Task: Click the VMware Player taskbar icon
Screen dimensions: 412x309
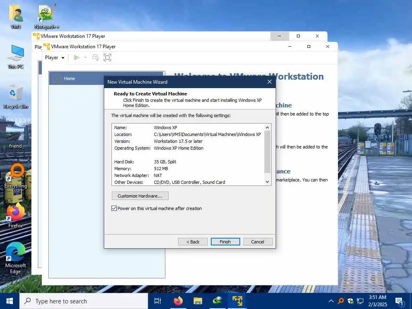Action: click(x=237, y=301)
